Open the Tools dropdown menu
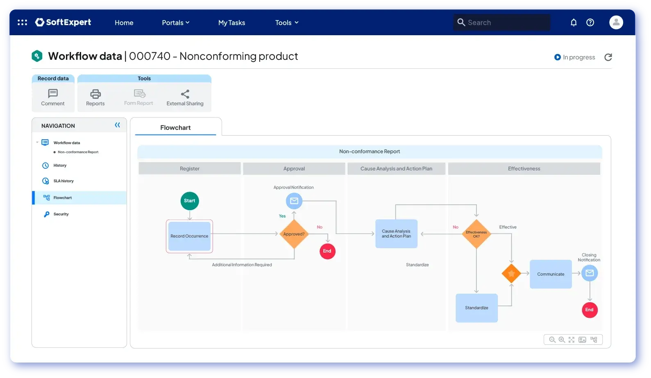Screen dimensions: 651x378 (287, 23)
